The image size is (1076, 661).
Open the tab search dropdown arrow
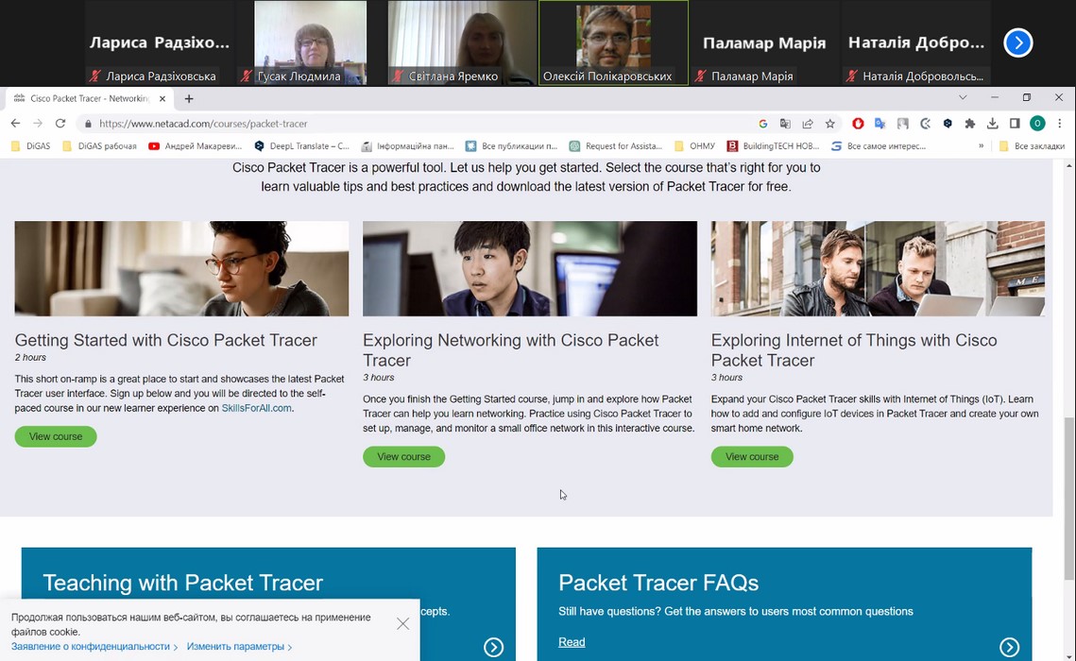(x=963, y=97)
